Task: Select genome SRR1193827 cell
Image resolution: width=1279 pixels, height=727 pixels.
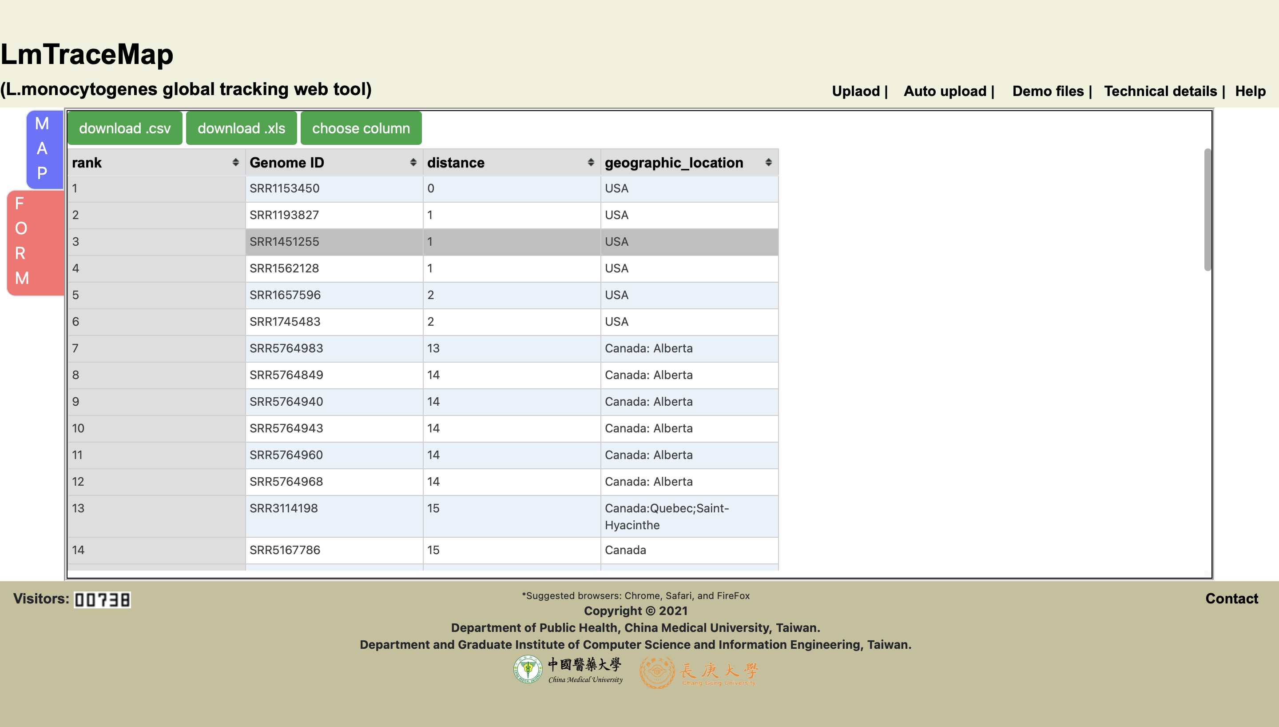Action: [x=334, y=215]
